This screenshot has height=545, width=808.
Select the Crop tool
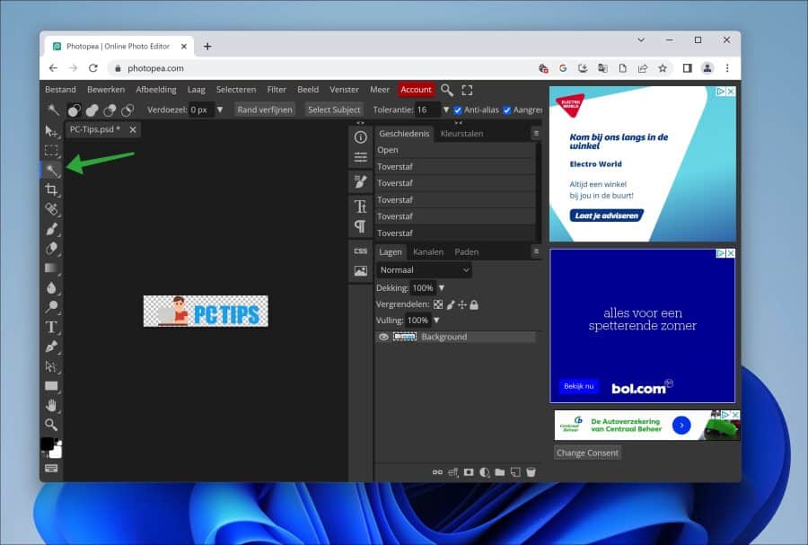pos(51,189)
